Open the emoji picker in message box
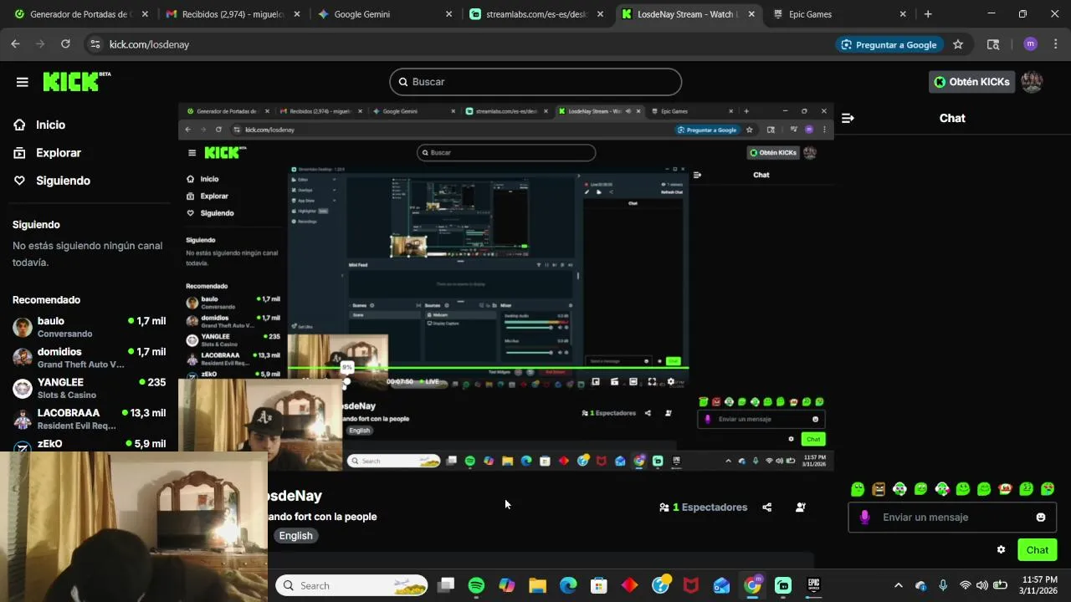This screenshot has height=602, width=1071. (x=1041, y=518)
